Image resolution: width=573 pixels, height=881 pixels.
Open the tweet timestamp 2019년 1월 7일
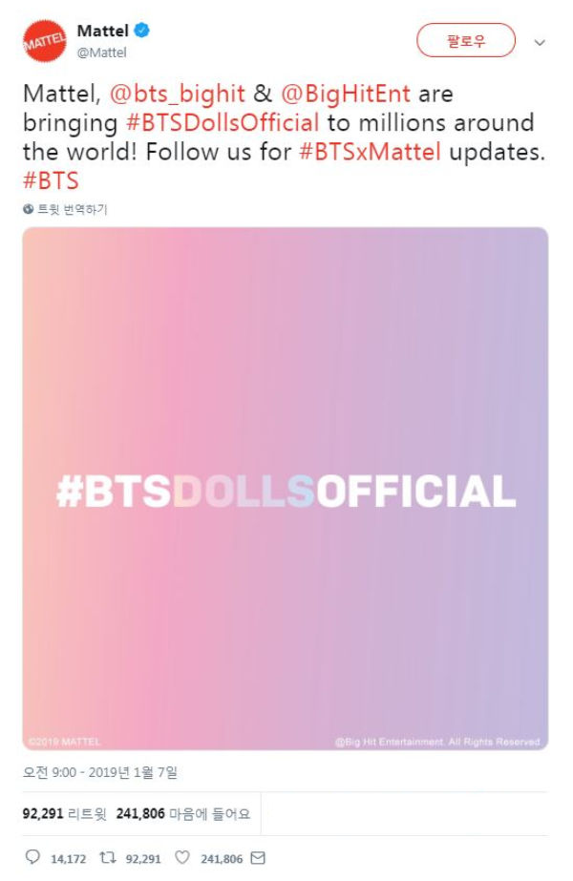pyautogui.click(x=100, y=772)
